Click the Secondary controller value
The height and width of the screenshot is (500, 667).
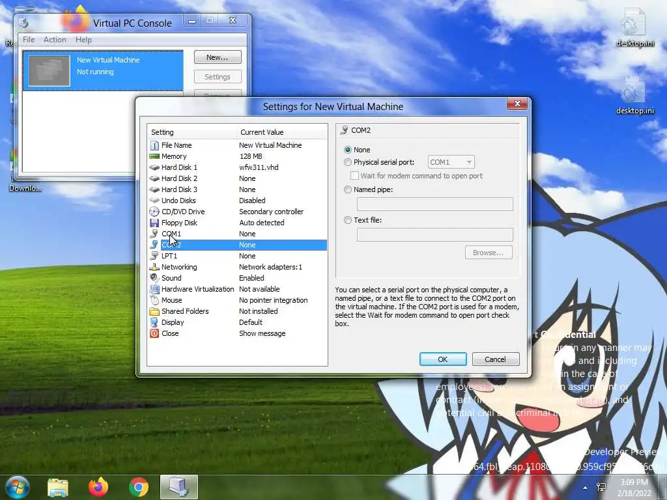272,212
